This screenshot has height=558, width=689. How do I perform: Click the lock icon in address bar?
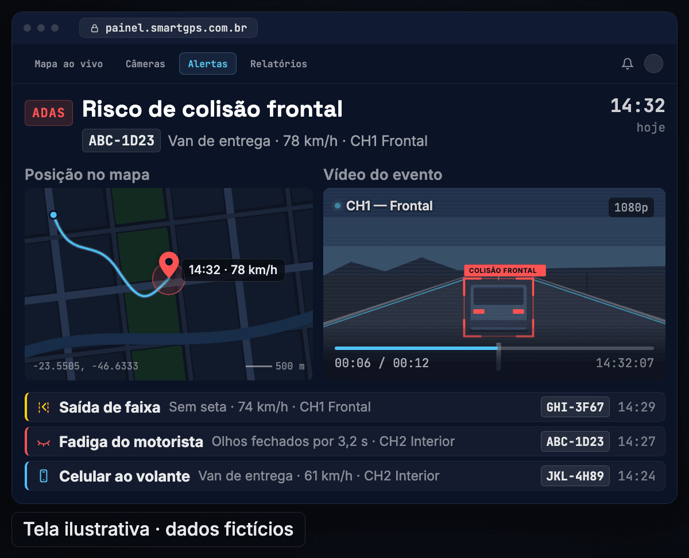point(95,28)
